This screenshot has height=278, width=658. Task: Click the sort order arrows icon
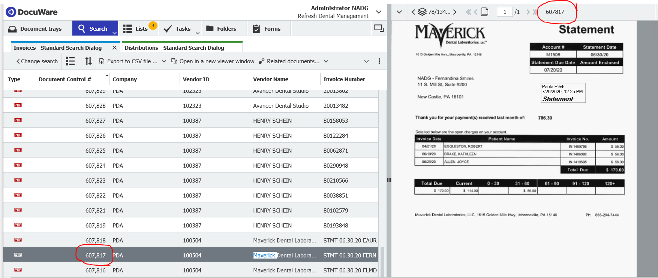coord(88,61)
